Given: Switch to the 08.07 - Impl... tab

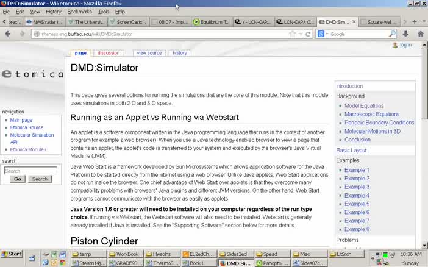Looking at the screenshot, I should coord(170,22).
